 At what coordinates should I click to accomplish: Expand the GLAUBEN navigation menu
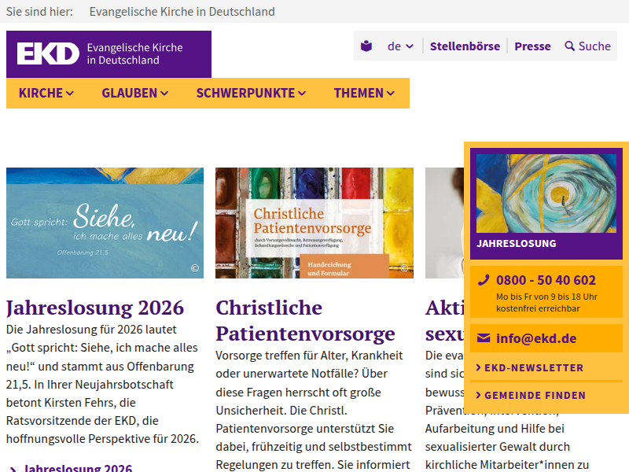point(134,93)
